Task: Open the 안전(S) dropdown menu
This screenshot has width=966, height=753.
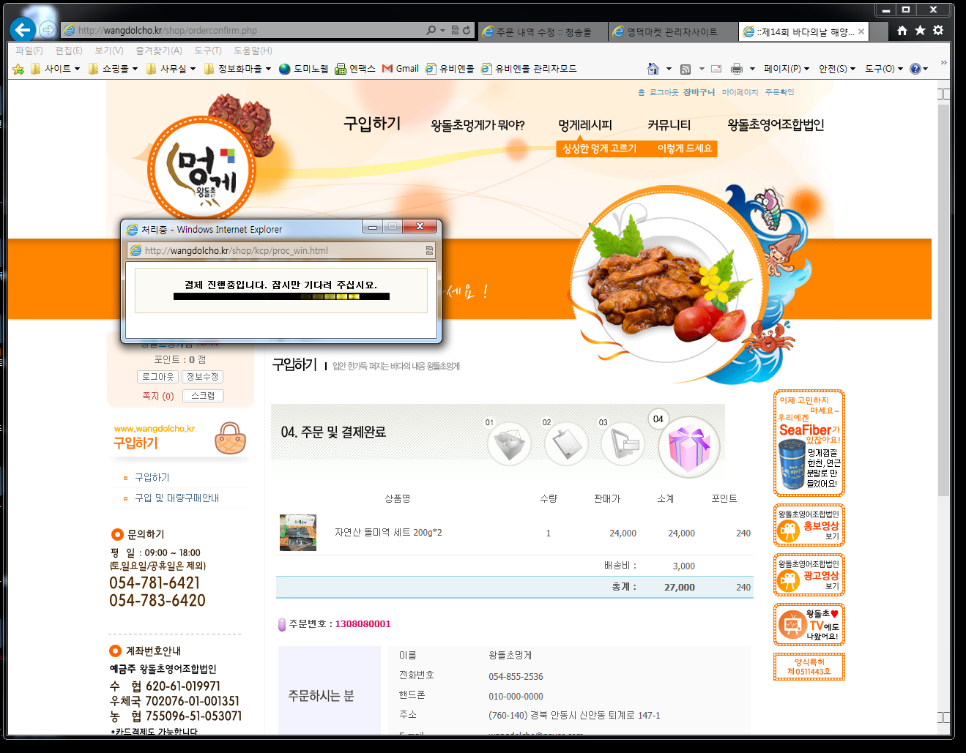Action: click(x=836, y=69)
